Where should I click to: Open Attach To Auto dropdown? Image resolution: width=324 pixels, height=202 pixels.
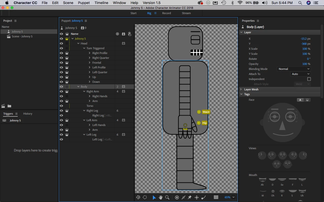[300, 74]
